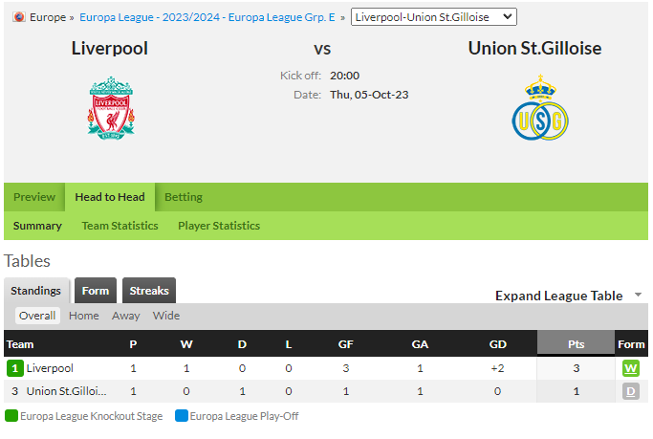The image size is (653, 439).
Task: Click the Liverpool club crest
Action: point(111,108)
